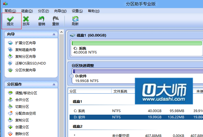Open the 帮助(H) menu

coord(94,11)
